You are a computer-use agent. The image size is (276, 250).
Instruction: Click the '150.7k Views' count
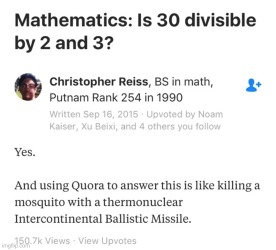coord(42,240)
